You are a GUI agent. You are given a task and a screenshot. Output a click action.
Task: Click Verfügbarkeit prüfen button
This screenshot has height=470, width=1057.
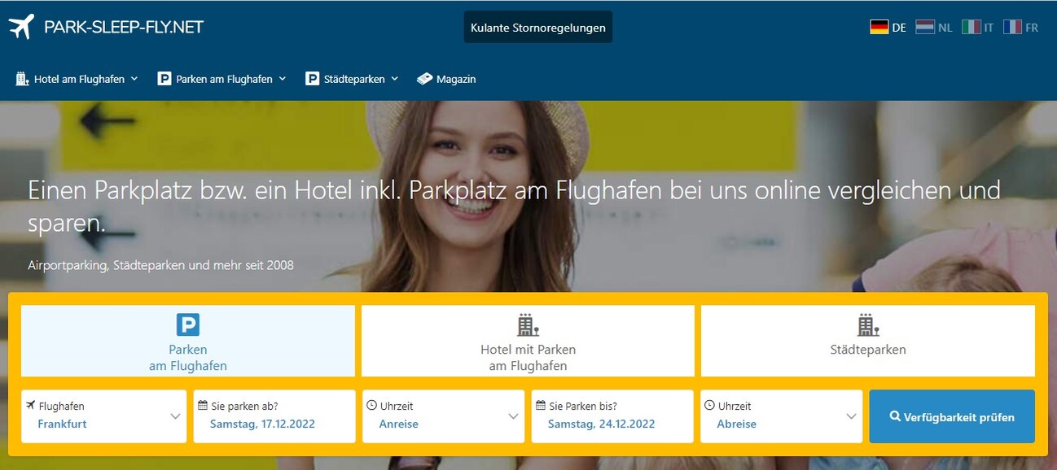point(951,417)
